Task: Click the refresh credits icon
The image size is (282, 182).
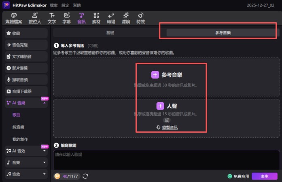Action: point(85,176)
